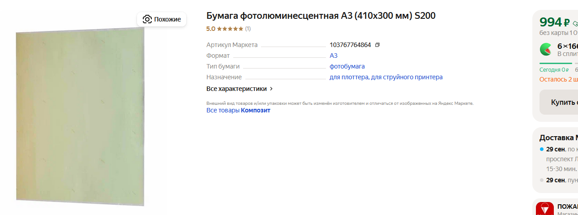The image size is (578, 215).
Task: Click the card icon beside the 994 ₽ price
Action: pos(575,23)
